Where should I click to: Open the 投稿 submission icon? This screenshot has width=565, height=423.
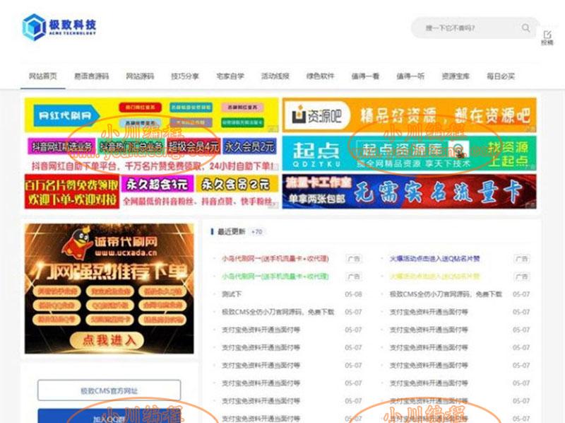pos(547,37)
